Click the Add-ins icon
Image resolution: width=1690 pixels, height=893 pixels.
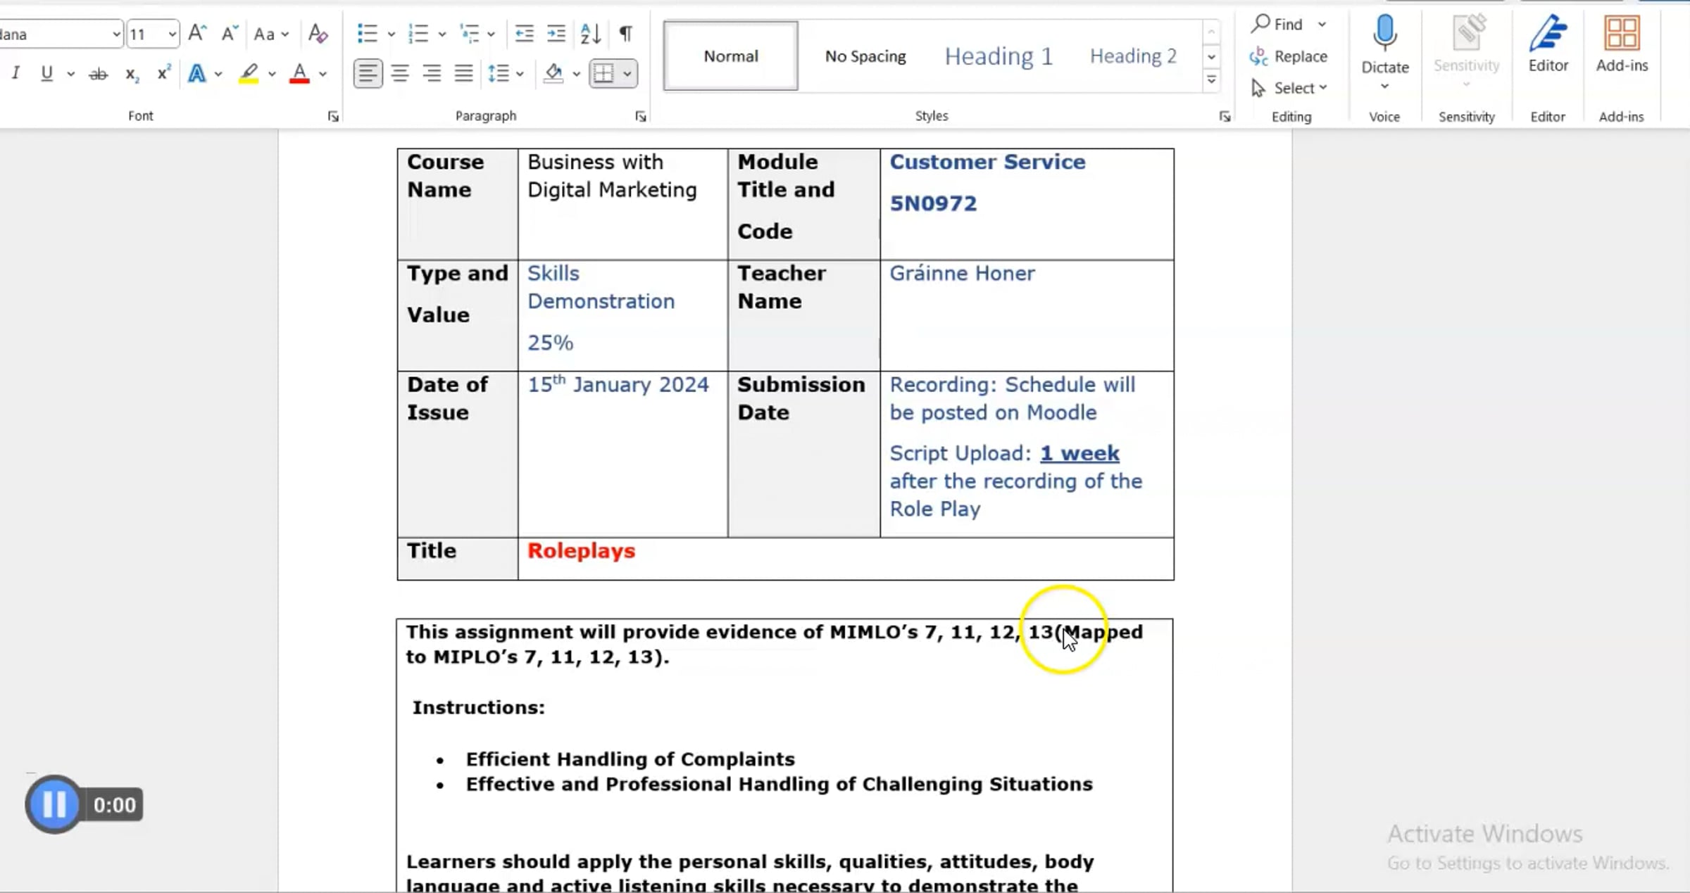1621,44
